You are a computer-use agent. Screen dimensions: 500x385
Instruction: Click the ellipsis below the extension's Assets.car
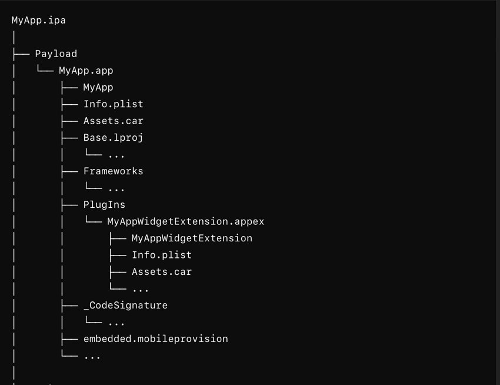[140, 289]
